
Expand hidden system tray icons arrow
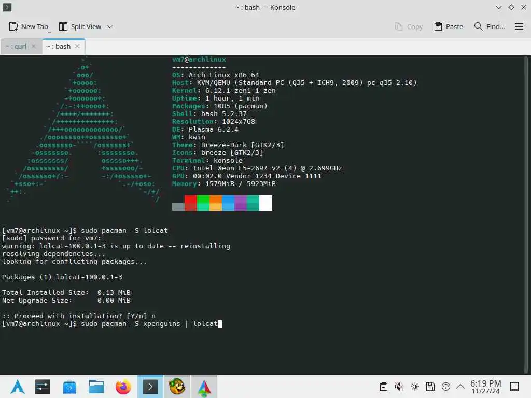(460, 386)
